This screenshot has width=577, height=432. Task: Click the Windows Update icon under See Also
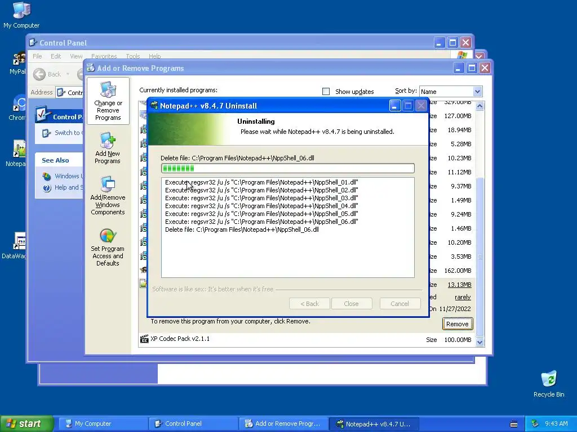pyautogui.click(x=47, y=176)
